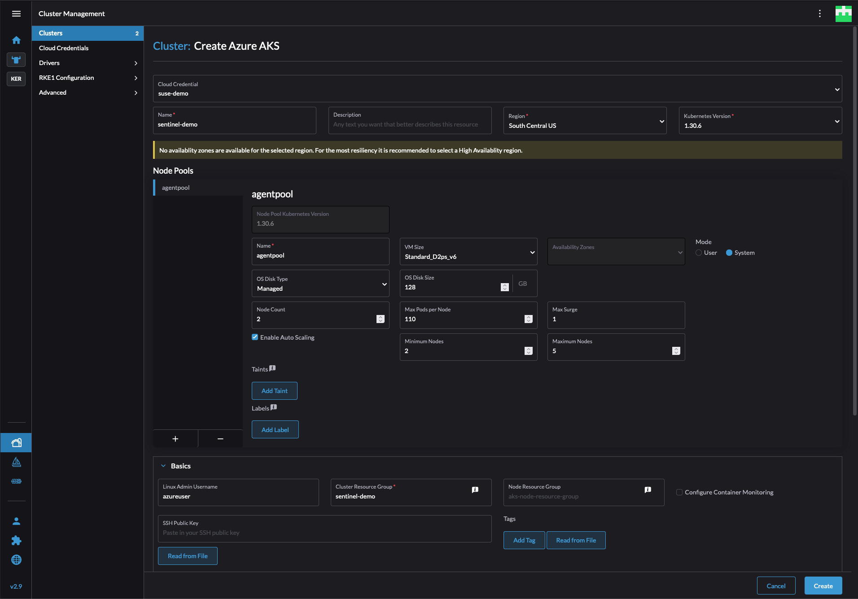Increment the Node Count stepper

[381, 317]
